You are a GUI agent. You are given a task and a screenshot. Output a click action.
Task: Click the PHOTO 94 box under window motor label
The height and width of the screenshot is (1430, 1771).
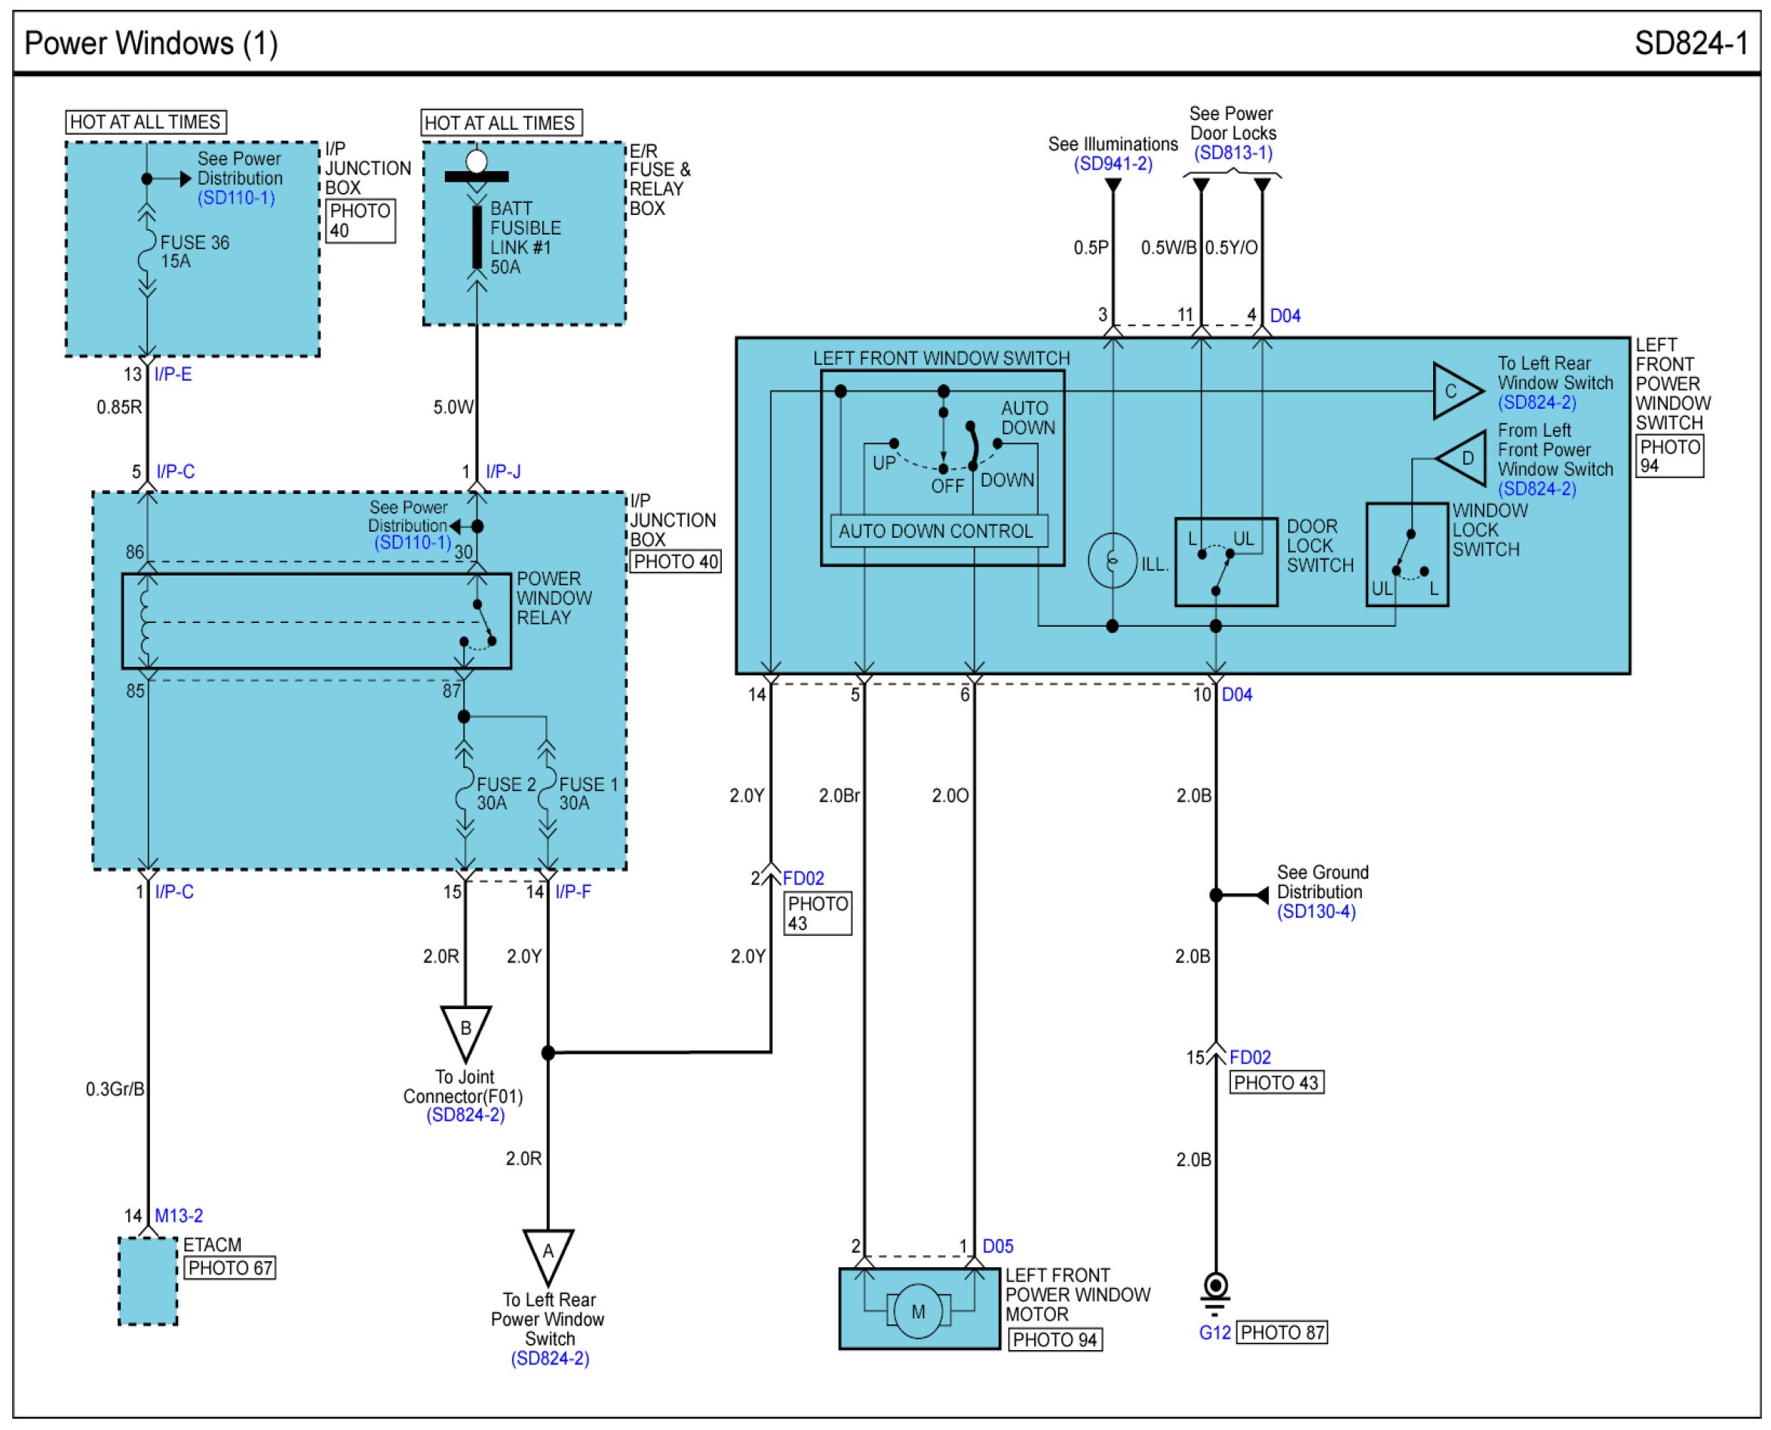pyautogui.click(x=1054, y=1340)
